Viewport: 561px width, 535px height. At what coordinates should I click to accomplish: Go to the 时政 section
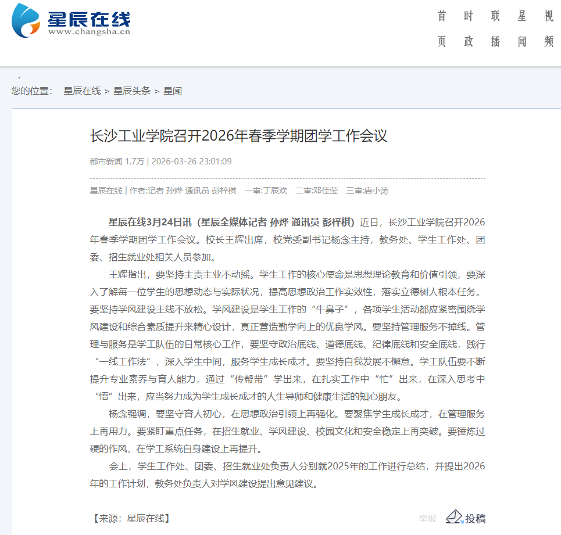[x=469, y=29]
